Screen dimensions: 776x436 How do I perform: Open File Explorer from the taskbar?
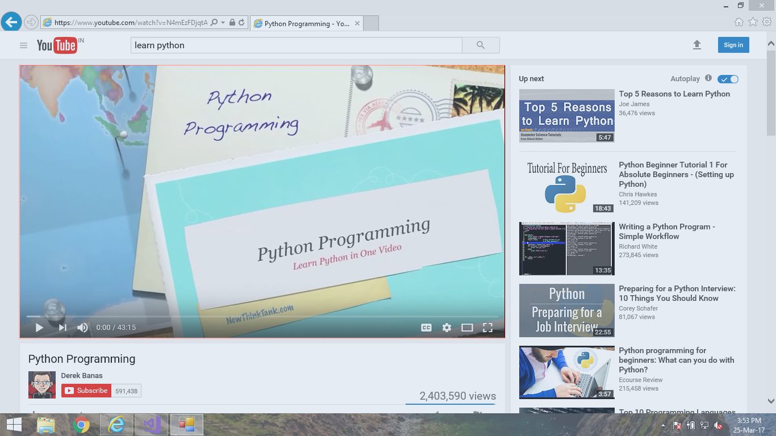tap(46, 425)
